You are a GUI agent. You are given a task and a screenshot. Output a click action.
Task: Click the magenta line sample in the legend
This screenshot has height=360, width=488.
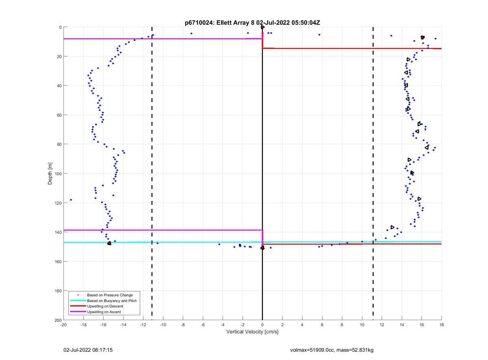coord(78,312)
